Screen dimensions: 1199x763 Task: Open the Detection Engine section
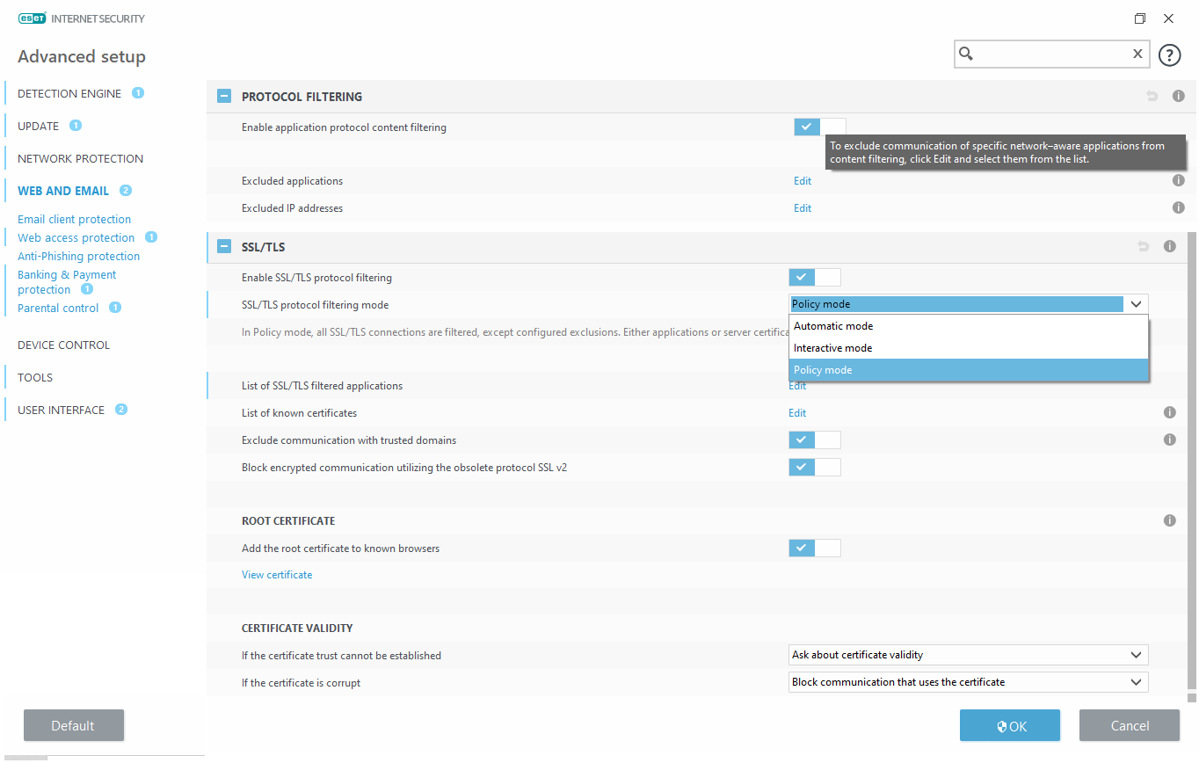69,94
